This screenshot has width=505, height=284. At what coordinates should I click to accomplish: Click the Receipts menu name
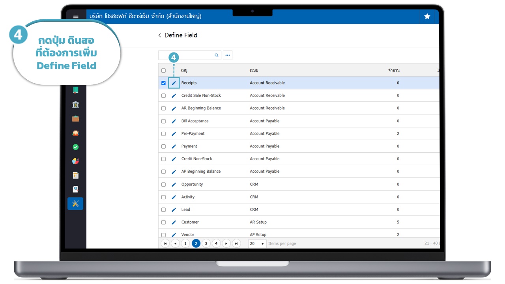189,83
